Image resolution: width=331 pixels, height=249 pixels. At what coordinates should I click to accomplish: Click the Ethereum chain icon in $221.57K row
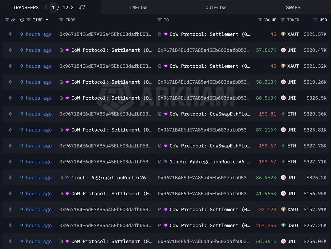(10, 34)
